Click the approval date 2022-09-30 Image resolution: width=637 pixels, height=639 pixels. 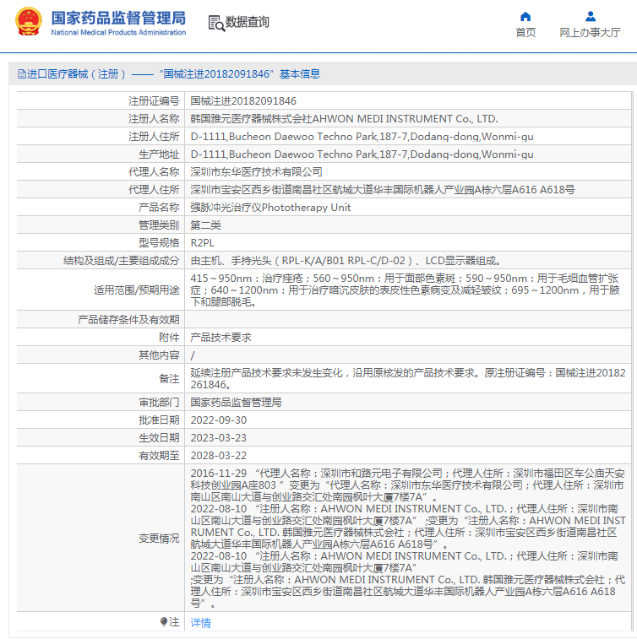[219, 420]
